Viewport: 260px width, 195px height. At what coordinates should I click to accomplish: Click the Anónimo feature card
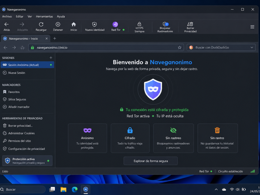pos(87,138)
